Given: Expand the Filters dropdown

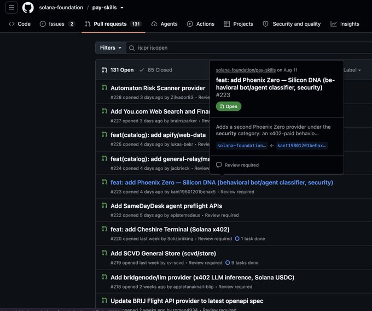Looking at the screenshot, I should [111, 48].
